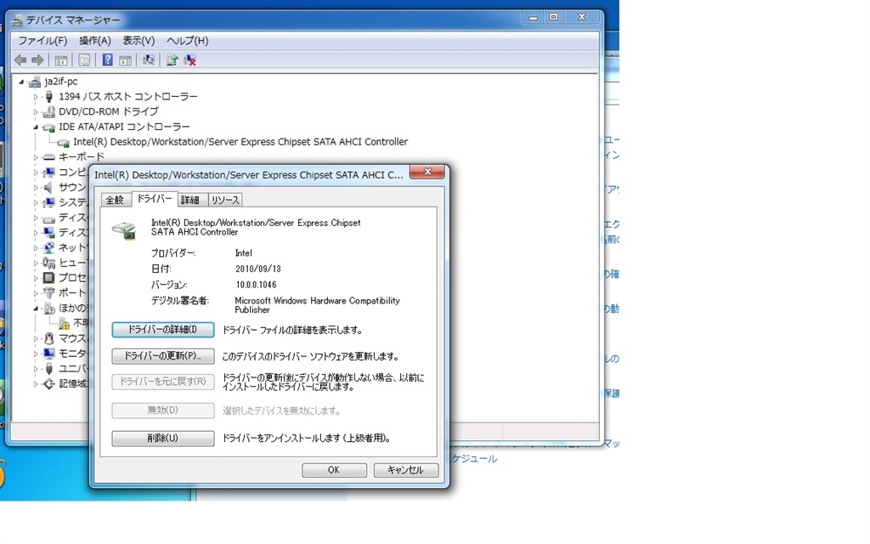Viewport: 870px width, 544px height.
Task: Click the update driver software toolbar icon
Action: click(x=172, y=60)
